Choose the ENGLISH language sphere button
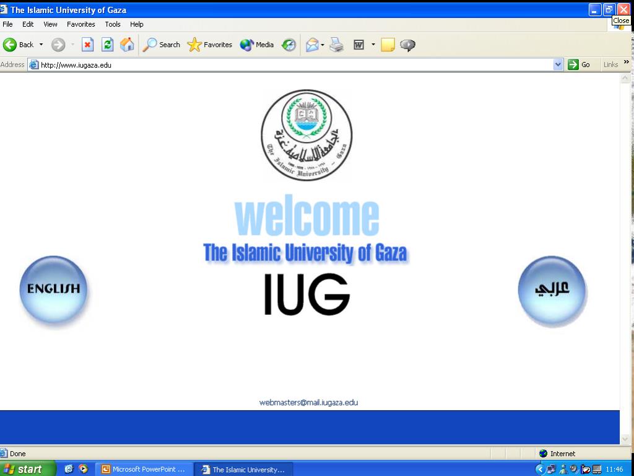This screenshot has width=634, height=476. point(53,289)
